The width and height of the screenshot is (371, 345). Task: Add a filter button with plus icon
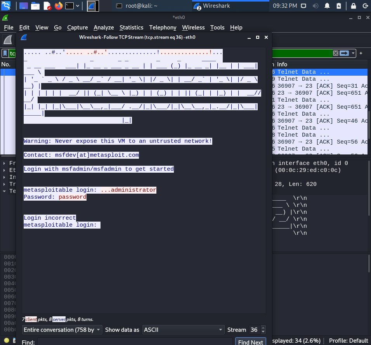(x=361, y=53)
